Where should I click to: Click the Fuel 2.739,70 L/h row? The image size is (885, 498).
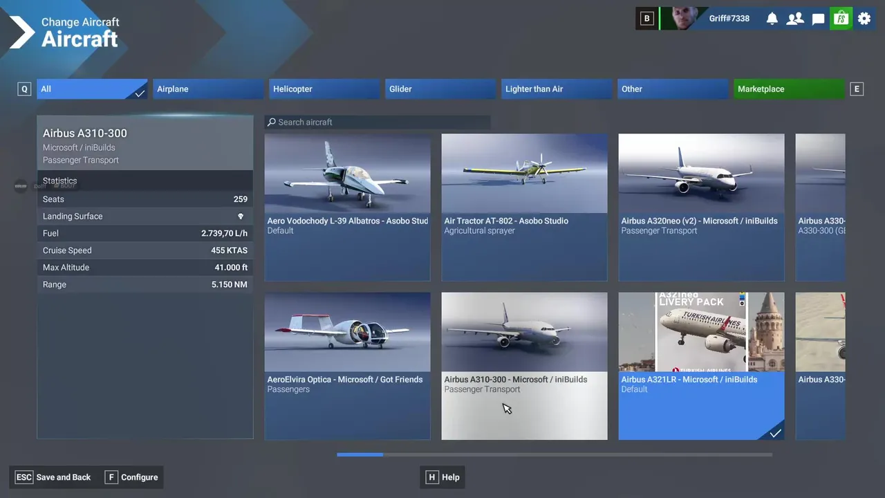coord(145,233)
